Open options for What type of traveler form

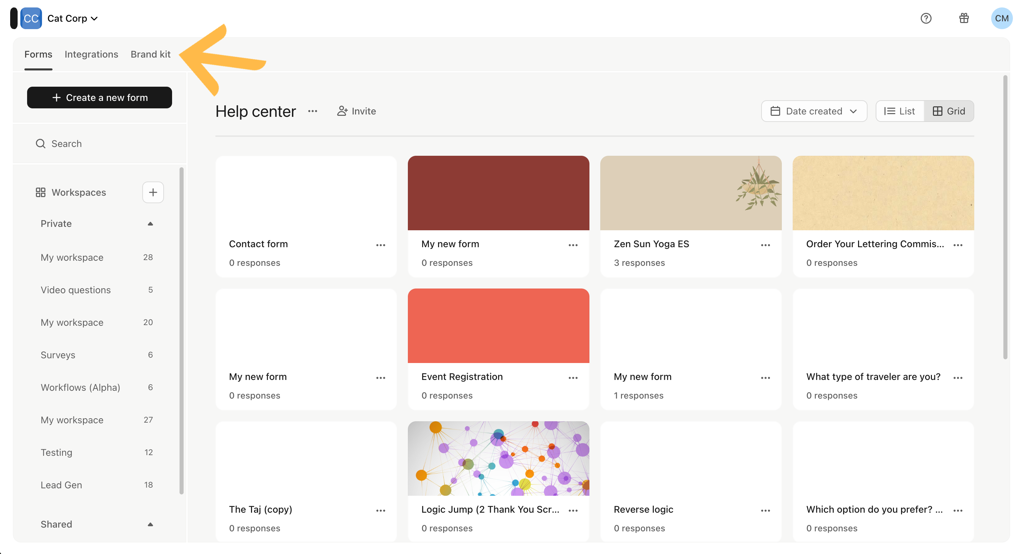click(958, 378)
